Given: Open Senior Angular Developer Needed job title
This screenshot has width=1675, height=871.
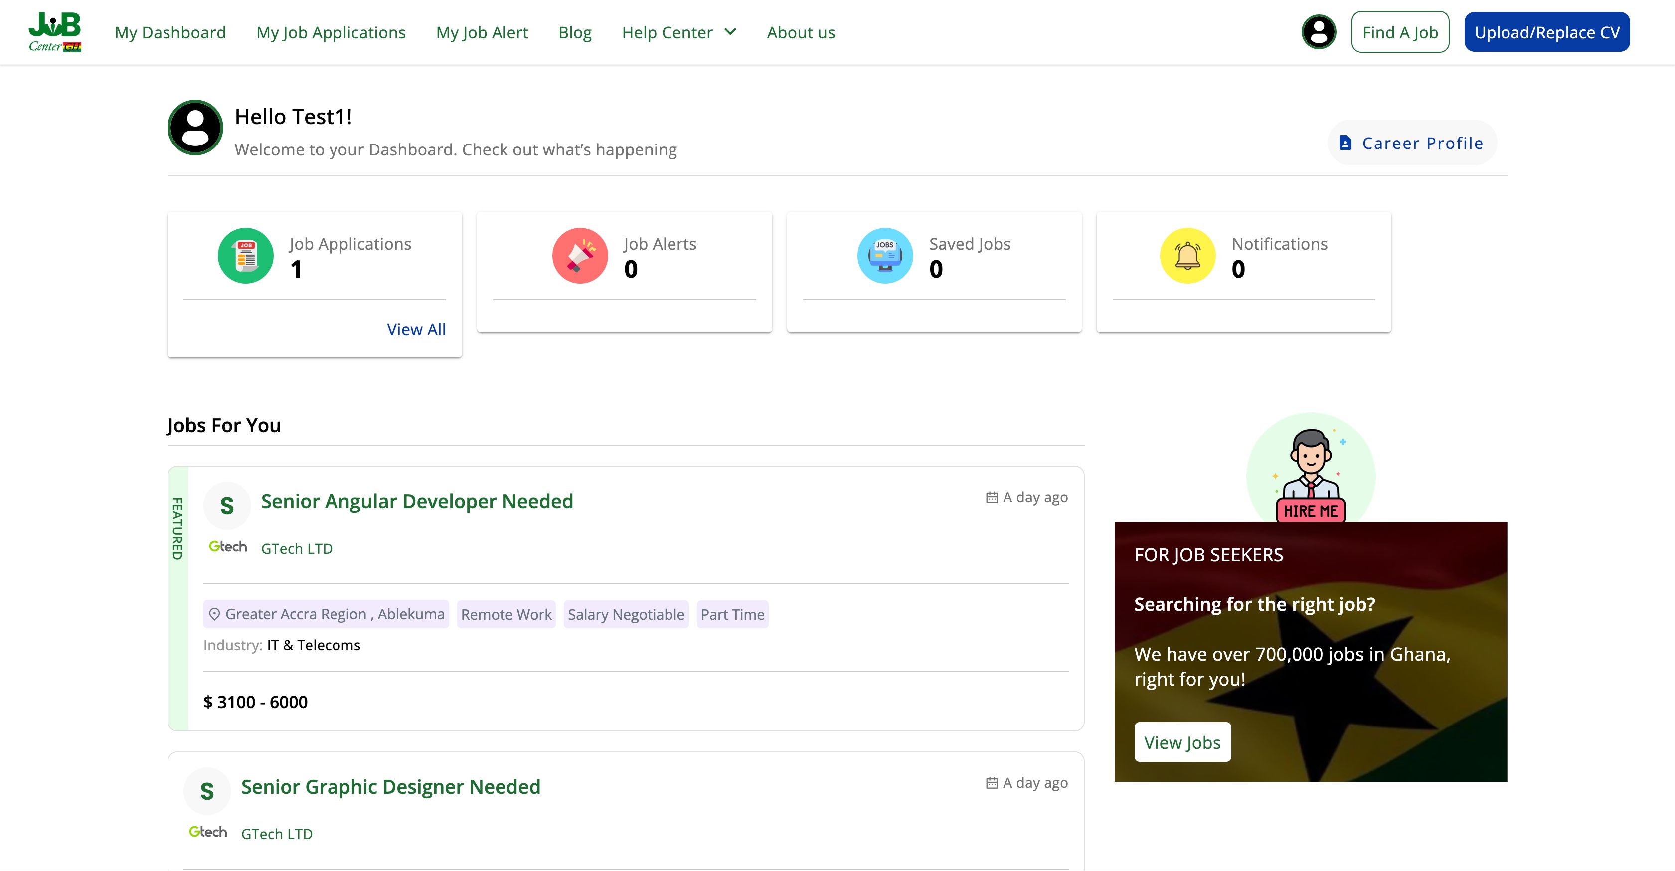Looking at the screenshot, I should [417, 501].
